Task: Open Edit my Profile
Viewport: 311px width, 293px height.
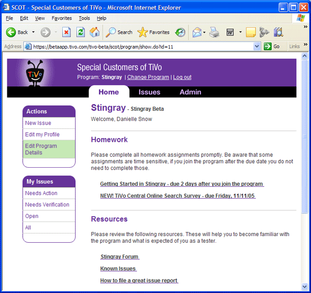Action: click(49, 135)
